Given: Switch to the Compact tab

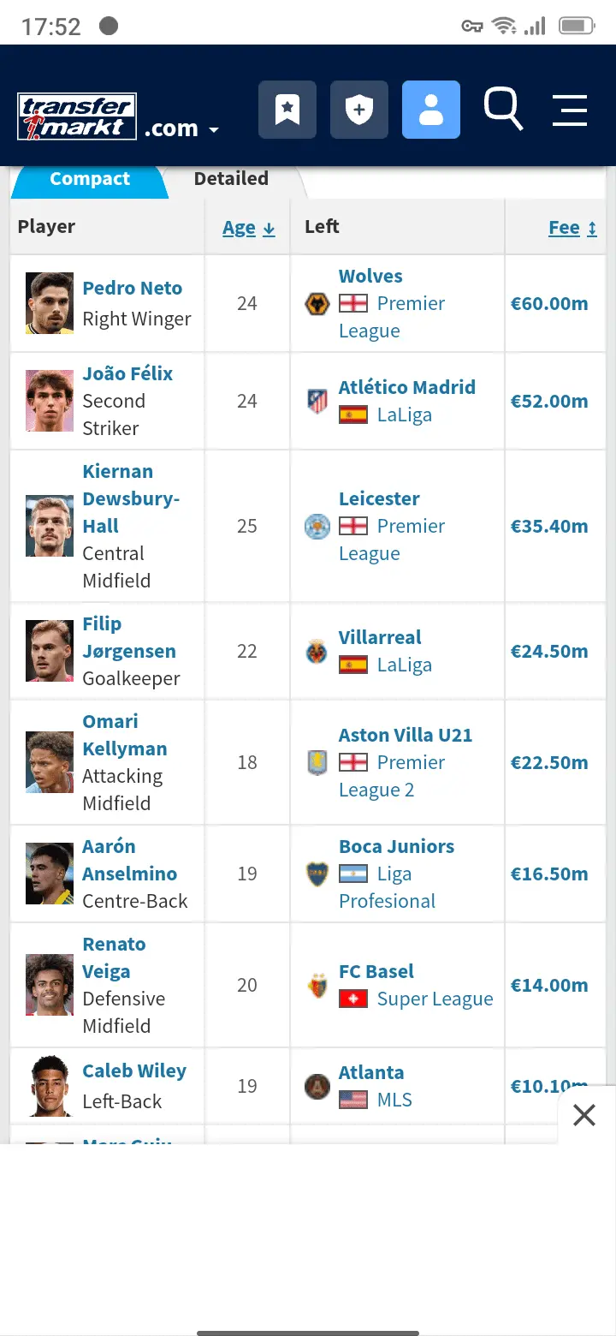Looking at the screenshot, I should coord(90,179).
